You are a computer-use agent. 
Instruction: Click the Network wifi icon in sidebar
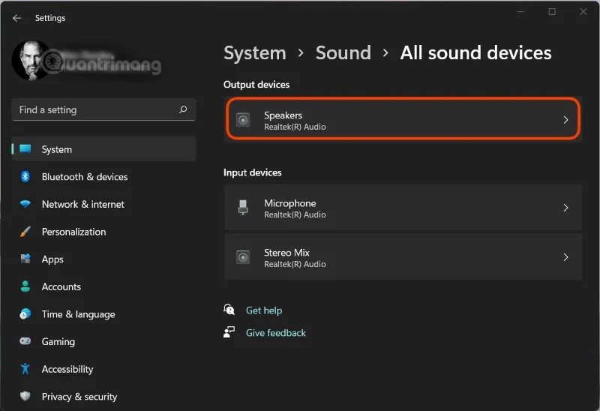[25, 204]
